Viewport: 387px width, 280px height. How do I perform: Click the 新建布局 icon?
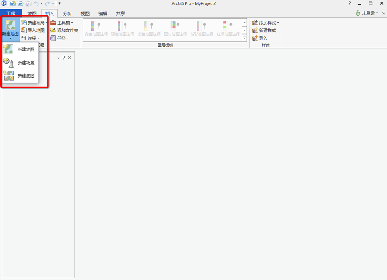coord(24,23)
